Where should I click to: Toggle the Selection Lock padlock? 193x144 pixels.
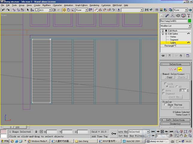[36, 132]
